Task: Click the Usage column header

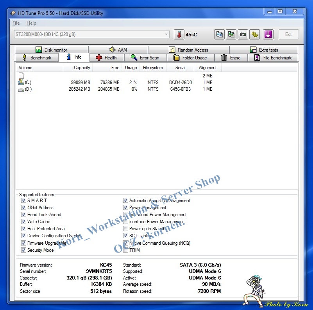Action: click(x=131, y=68)
